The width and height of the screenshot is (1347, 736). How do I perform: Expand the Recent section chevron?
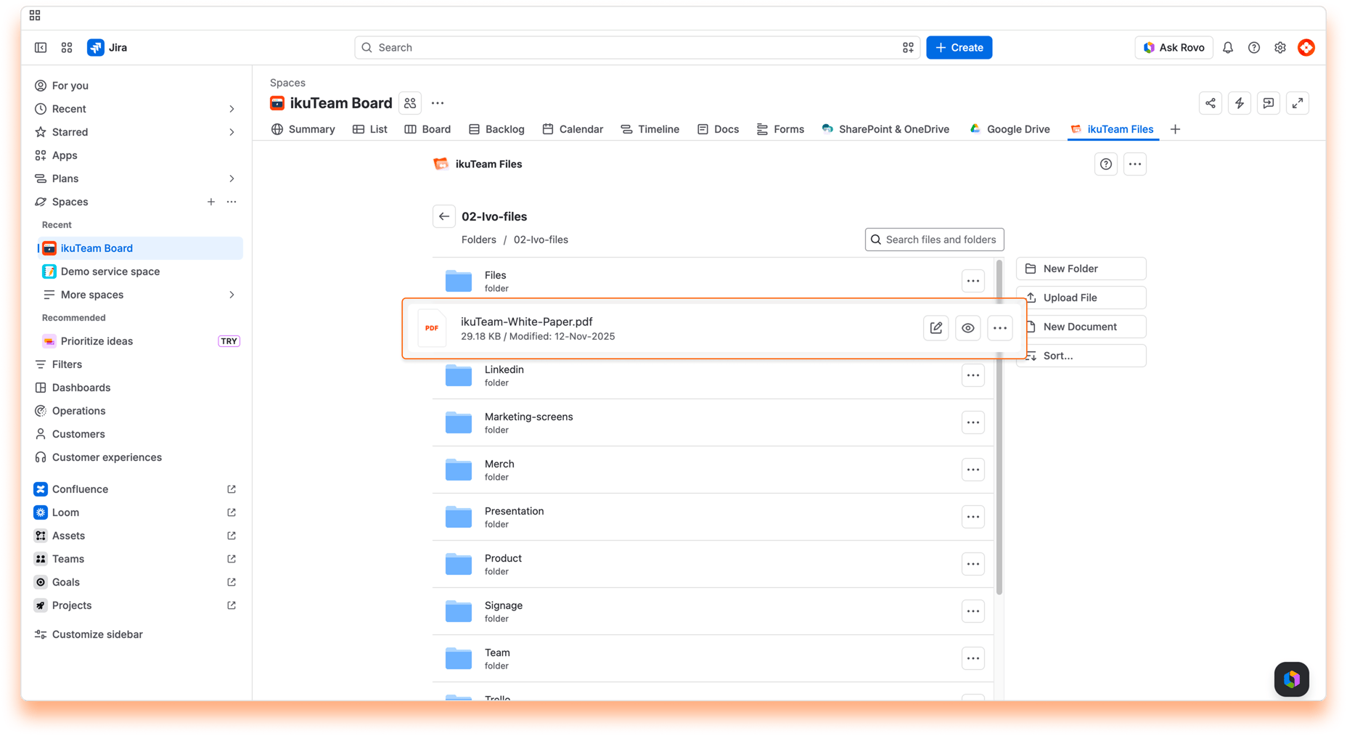[232, 109]
